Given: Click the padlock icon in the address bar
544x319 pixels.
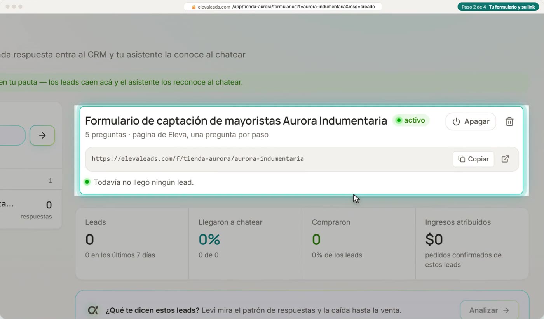Looking at the screenshot, I should [x=194, y=7].
